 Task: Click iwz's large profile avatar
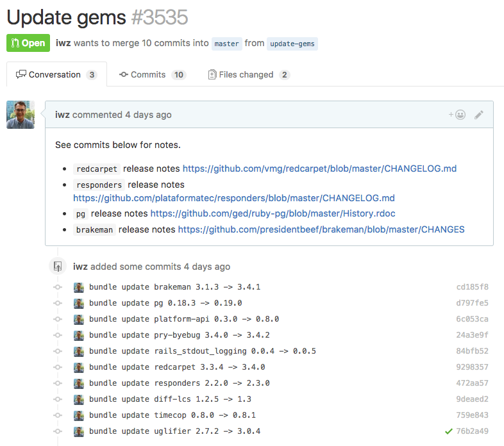click(x=21, y=115)
